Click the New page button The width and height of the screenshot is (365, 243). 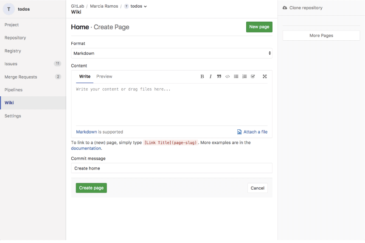coord(259,27)
